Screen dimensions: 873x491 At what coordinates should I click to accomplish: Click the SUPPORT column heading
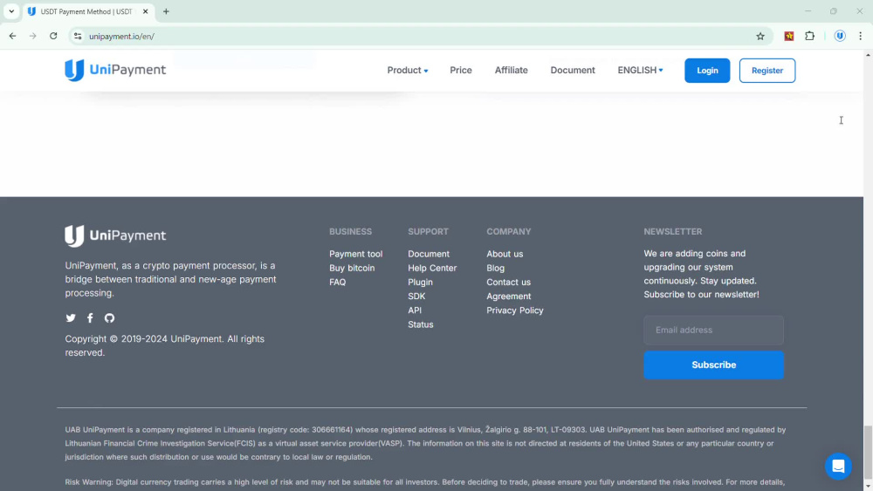point(428,231)
